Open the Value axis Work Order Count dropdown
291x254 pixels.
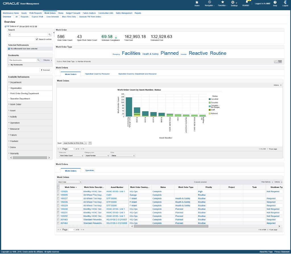pyautogui.click(x=71, y=156)
